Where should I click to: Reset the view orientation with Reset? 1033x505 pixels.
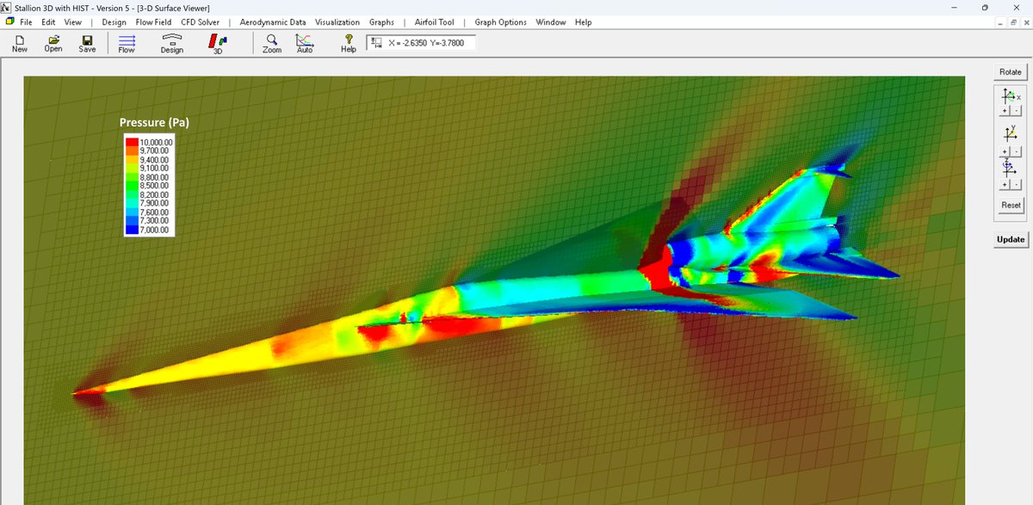tap(1010, 205)
